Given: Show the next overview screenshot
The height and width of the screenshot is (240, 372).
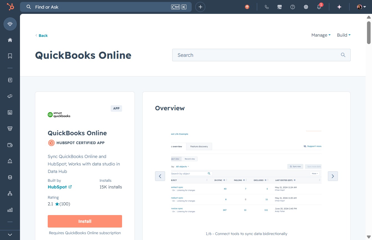Looking at the screenshot, I should click(333, 176).
